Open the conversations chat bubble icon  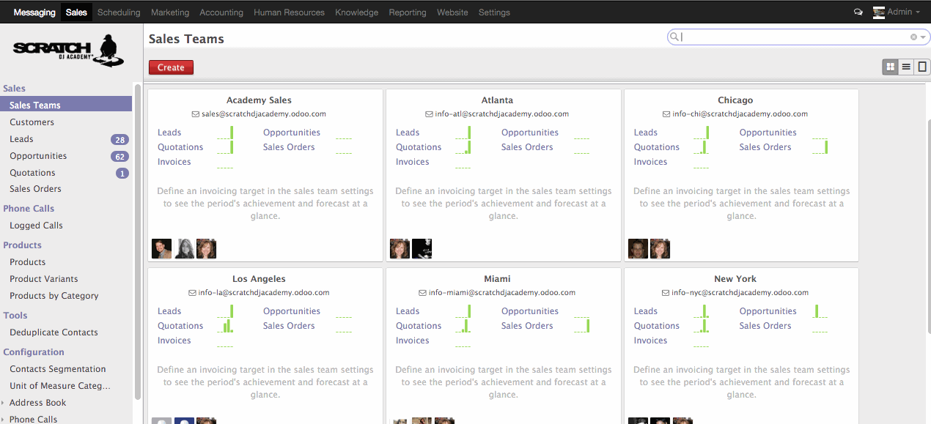coord(858,12)
